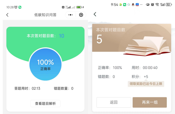The image size is (175, 114).
Task: Tap the penguin QQ status icon
Action: (x=133, y=5)
